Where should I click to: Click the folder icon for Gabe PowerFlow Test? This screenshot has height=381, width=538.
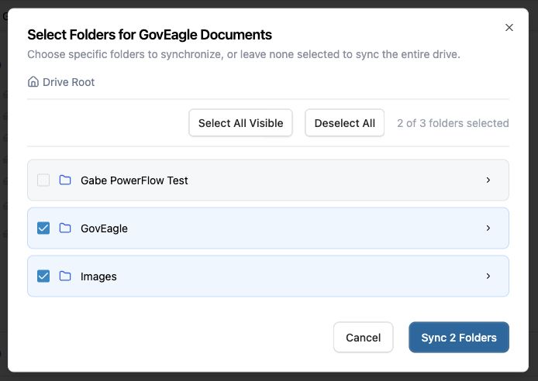(x=65, y=180)
